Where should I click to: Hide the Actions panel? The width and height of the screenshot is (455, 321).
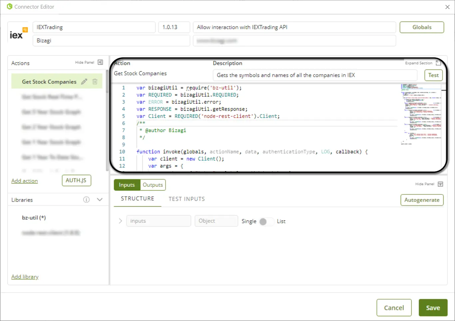pyautogui.click(x=100, y=62)
